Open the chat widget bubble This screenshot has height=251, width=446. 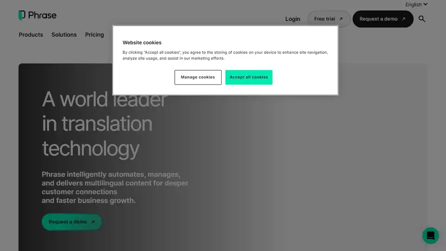coord(430,236)
